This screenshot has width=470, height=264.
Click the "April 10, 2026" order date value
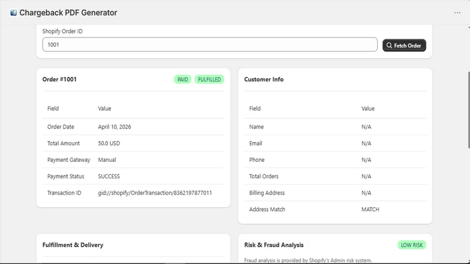115,127
